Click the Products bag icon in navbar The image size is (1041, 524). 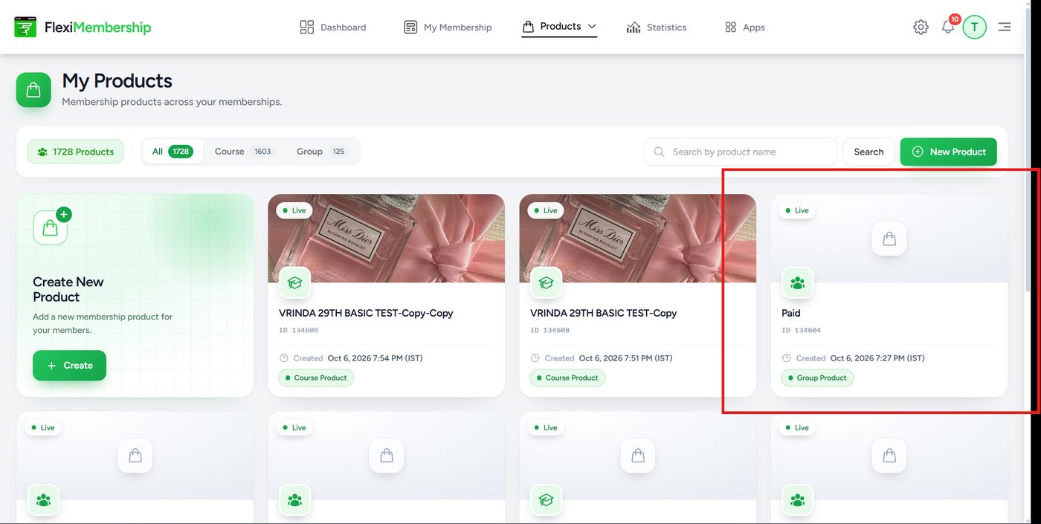click(x=528, y=27)
